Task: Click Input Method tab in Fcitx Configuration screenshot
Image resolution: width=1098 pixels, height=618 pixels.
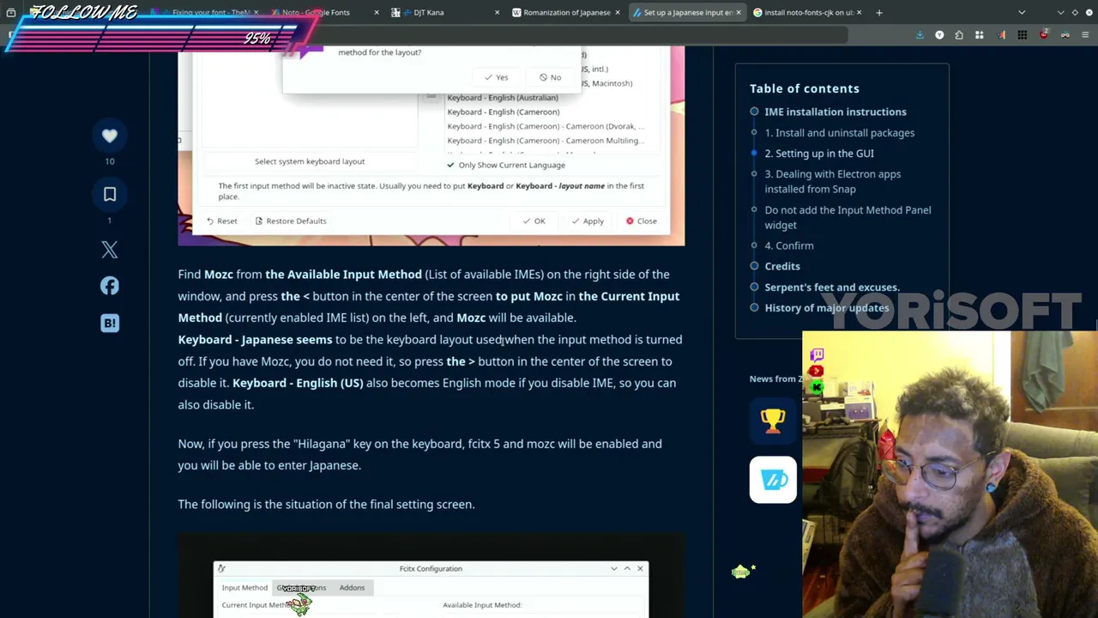Action: coord(244,588)
